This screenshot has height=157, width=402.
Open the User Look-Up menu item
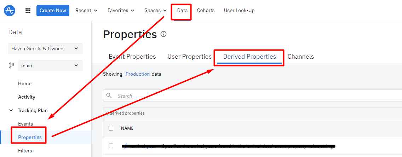tap(239, 11)
